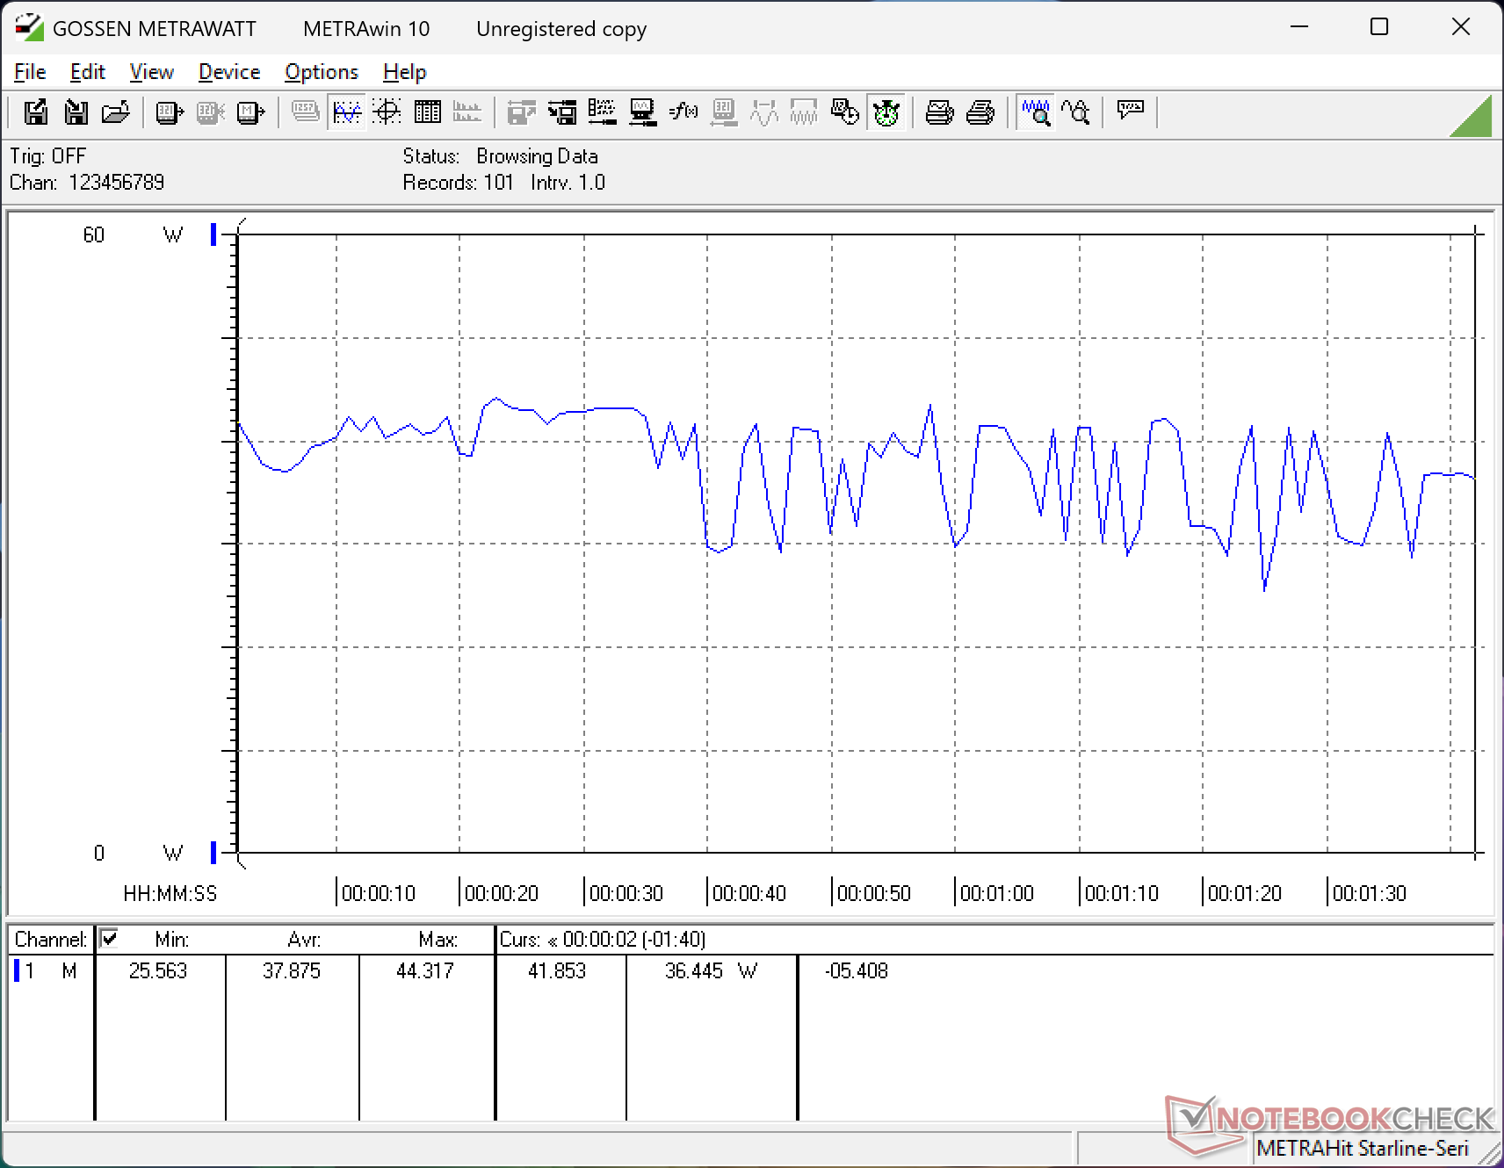
Task: Click the stopwatch timer toolbar icon
Action: pos(886,112)
